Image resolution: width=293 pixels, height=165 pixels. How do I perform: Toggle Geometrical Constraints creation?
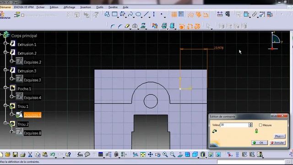tap(198, 14)
